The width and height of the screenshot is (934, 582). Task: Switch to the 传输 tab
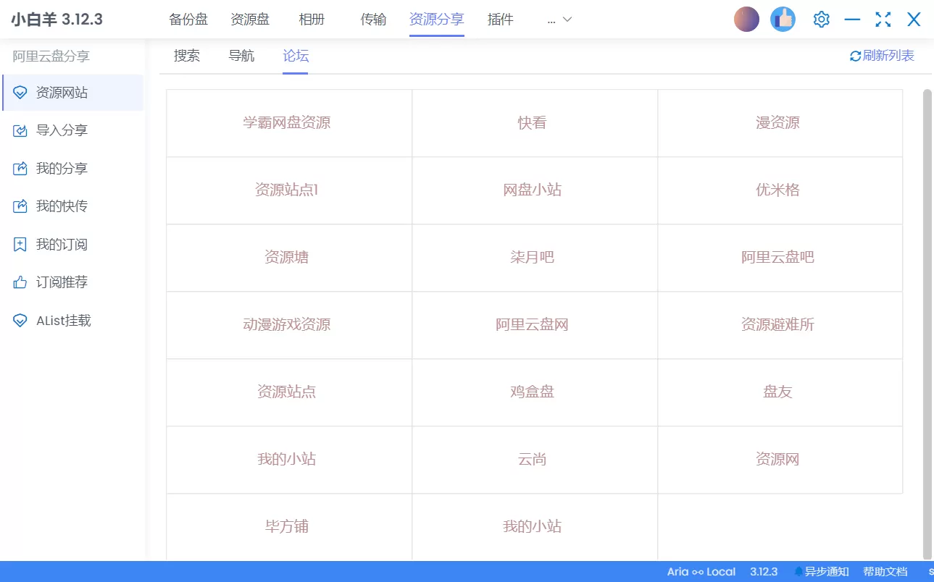(x=373, y=20)
